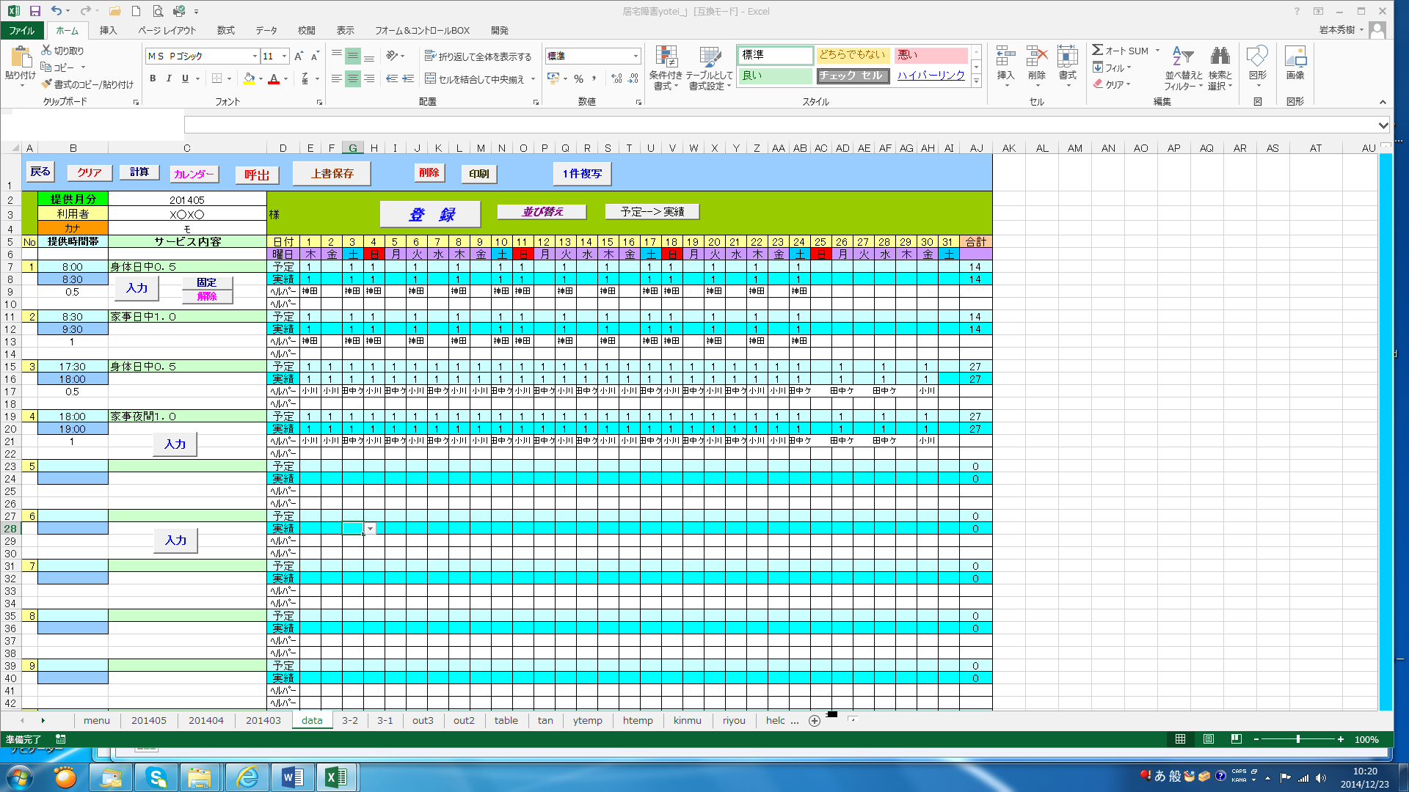Click the カレンダー button
The height and width of the screenshot is (792, 1409).
coord(194,174)
